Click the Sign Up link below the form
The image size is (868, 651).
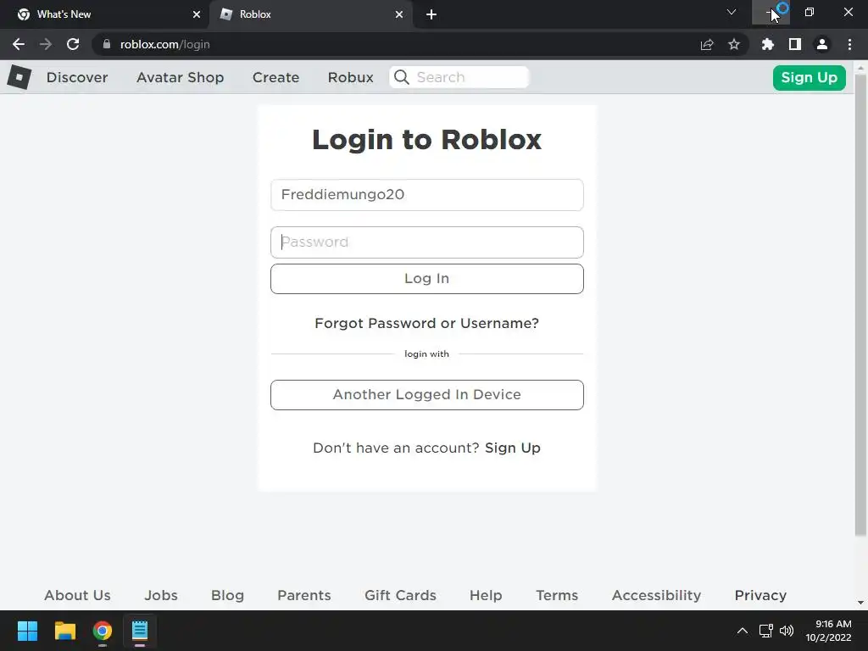(x=513, y=448)
